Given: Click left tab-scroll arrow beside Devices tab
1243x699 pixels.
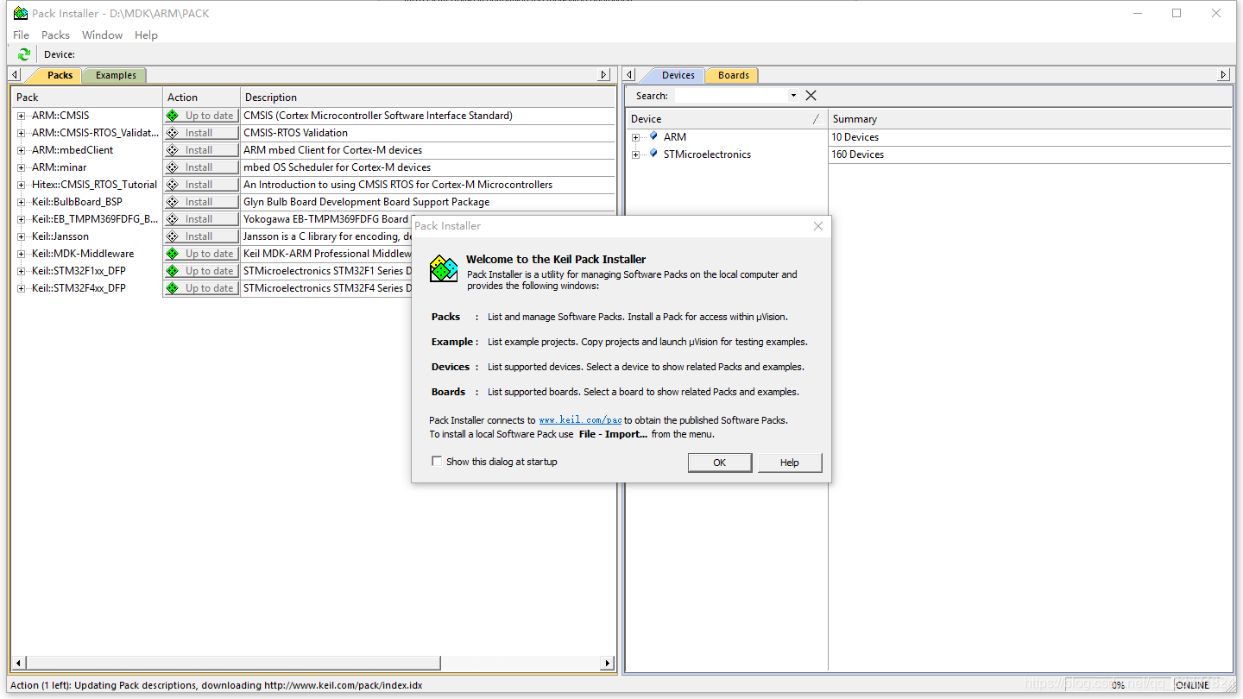Looking at the screenshot, I should 630,75.
